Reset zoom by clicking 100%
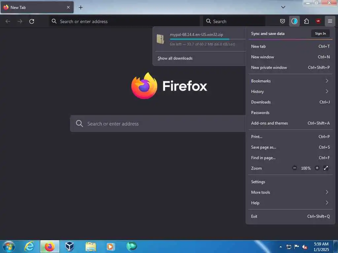 click(x=306, y=168)
